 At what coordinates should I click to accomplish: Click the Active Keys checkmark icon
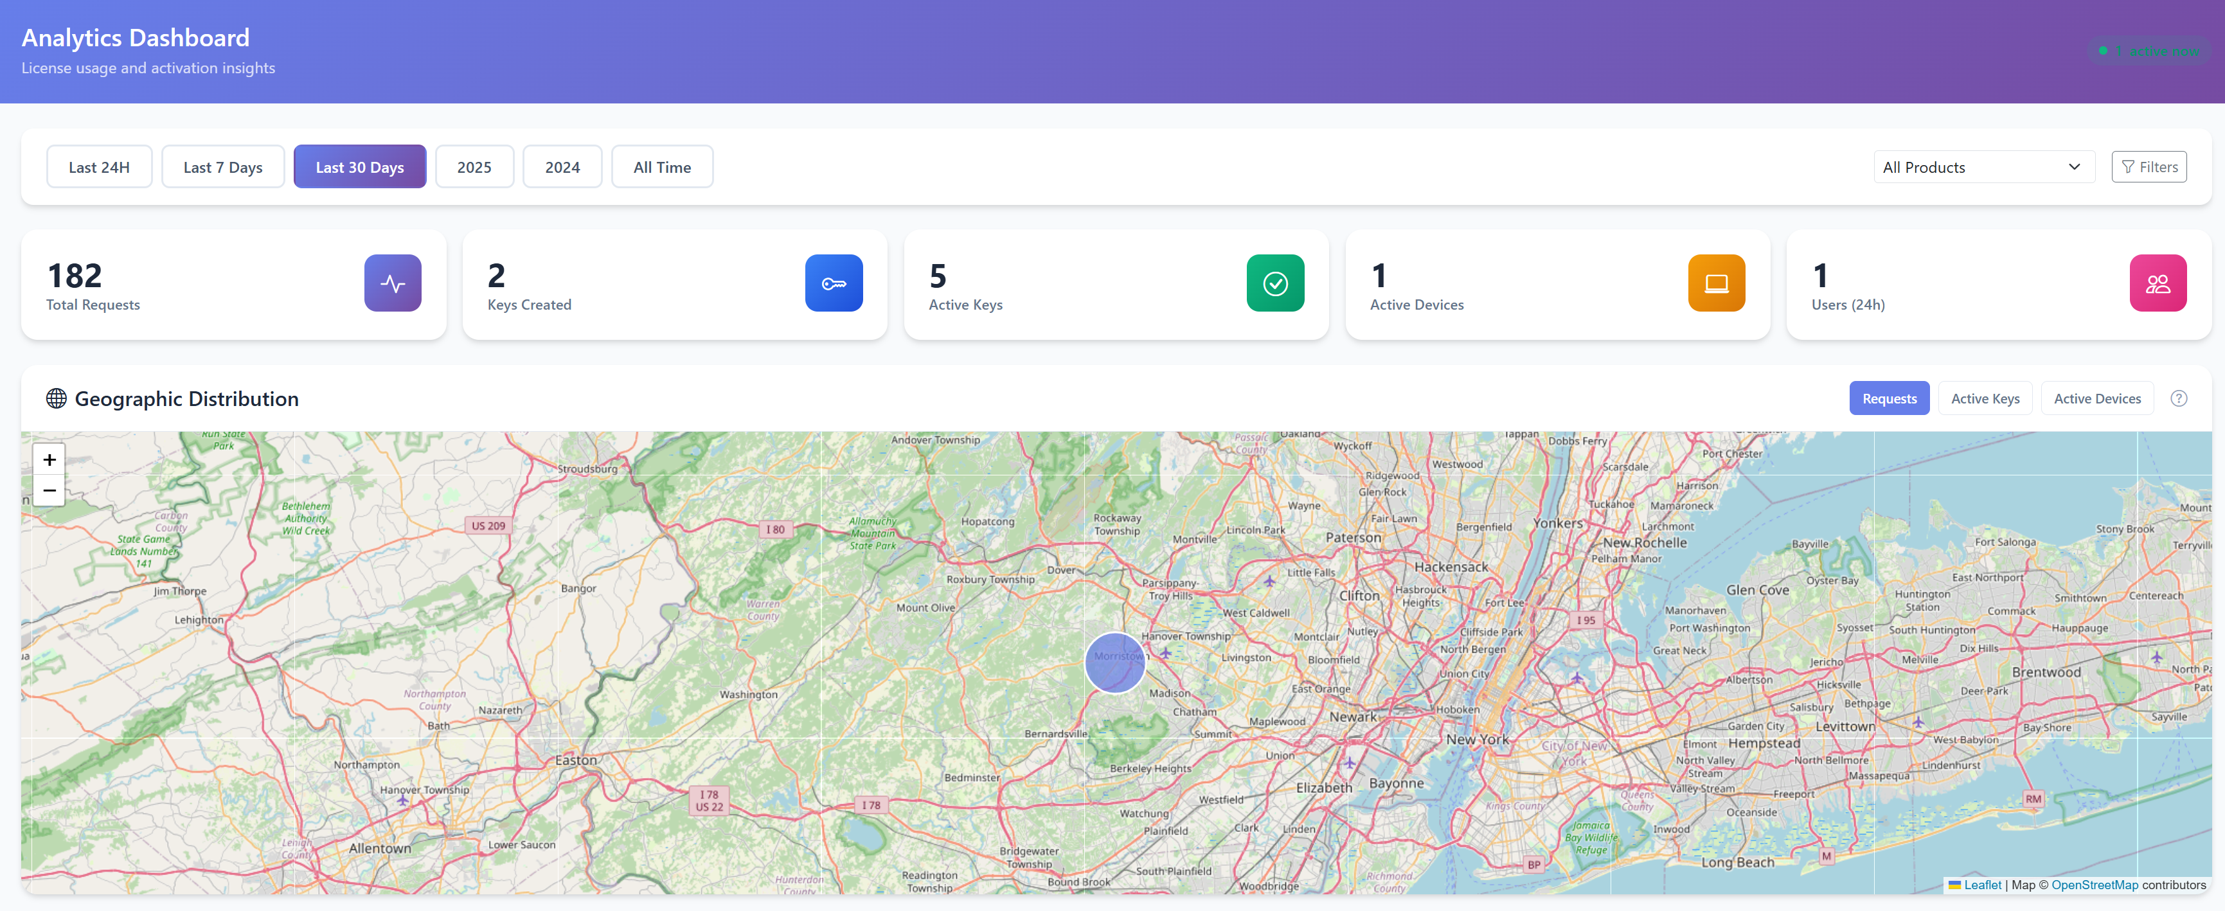pos(1275,283)
